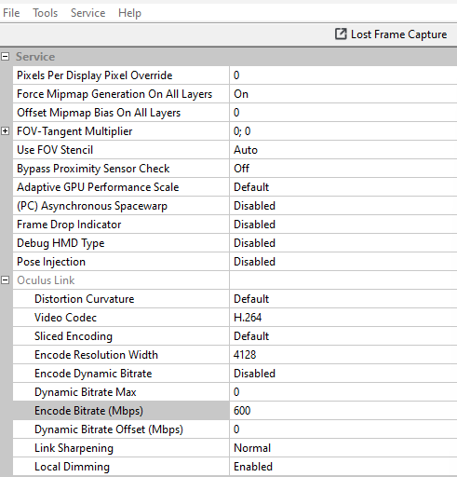
Task: Change Asynchronous Spacewarp value Disabled
Action: (343, 206)
